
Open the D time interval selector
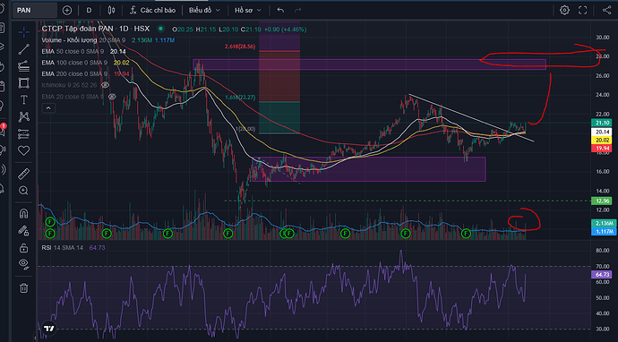(x=89, y=10)
